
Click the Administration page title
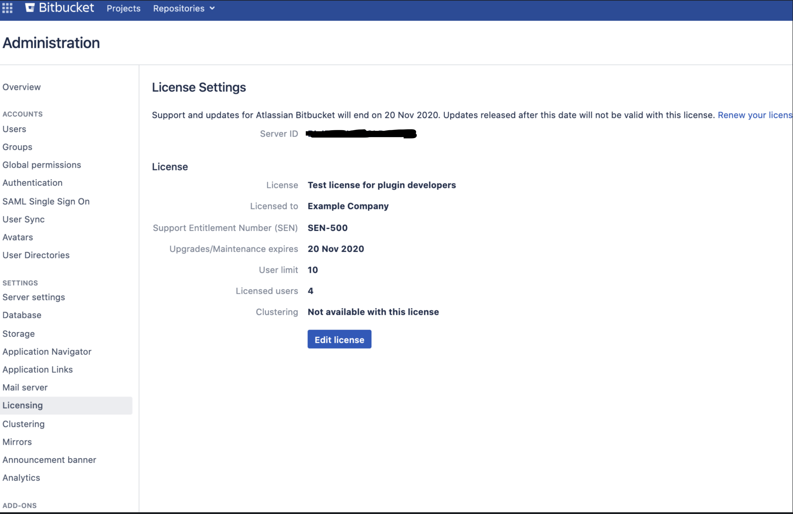point(51,43)
